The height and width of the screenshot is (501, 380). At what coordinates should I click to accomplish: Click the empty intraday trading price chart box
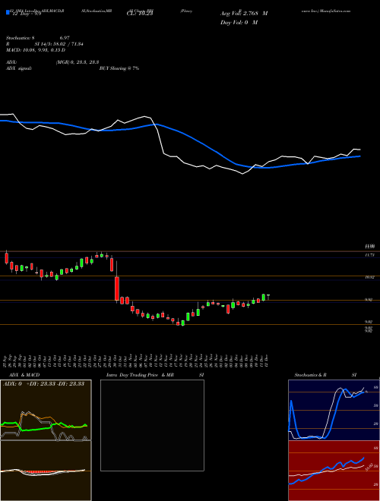(152, 425)
